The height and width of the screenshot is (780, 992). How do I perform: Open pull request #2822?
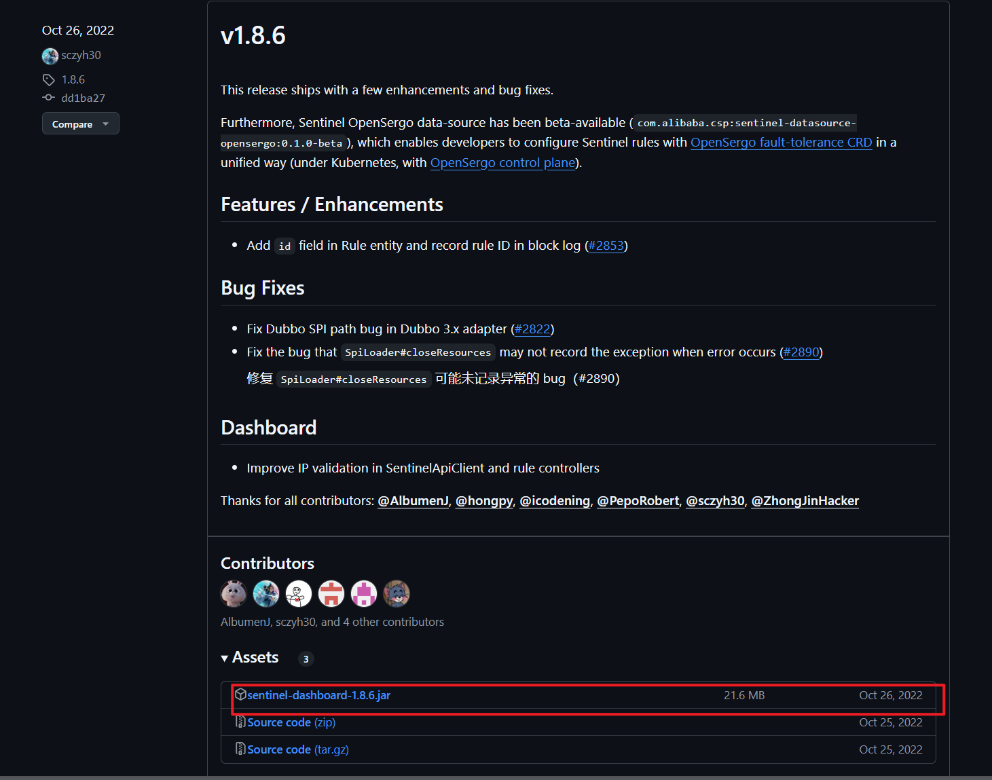532,329
